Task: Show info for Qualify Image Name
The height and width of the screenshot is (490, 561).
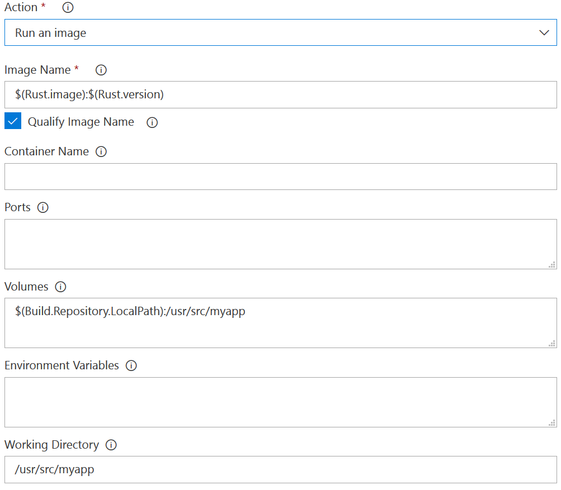Action: tap(152, 122)
